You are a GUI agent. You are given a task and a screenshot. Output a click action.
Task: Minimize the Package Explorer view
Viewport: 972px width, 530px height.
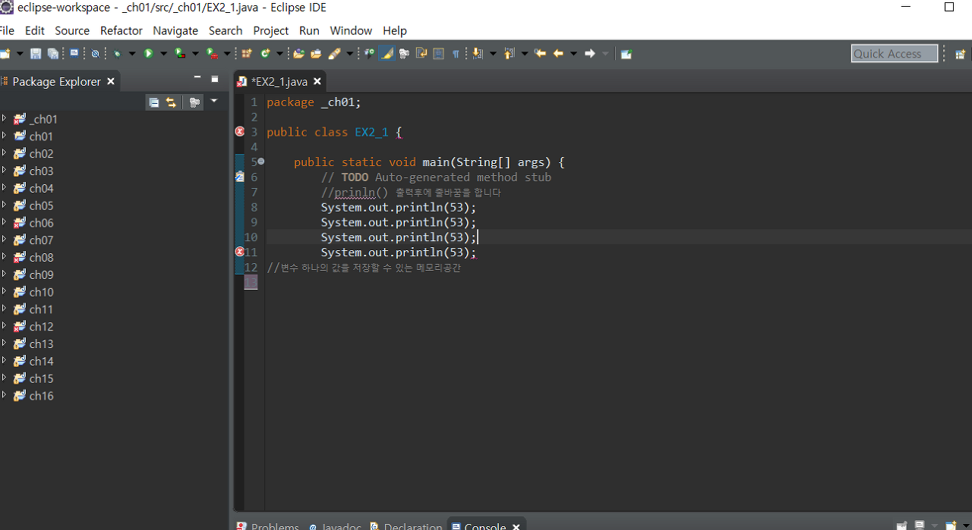(x=197, y=78)
